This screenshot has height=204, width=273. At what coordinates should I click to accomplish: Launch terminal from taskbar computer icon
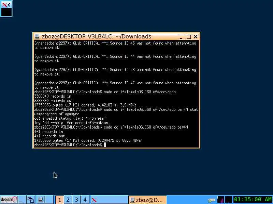click(x=41, y=200)
